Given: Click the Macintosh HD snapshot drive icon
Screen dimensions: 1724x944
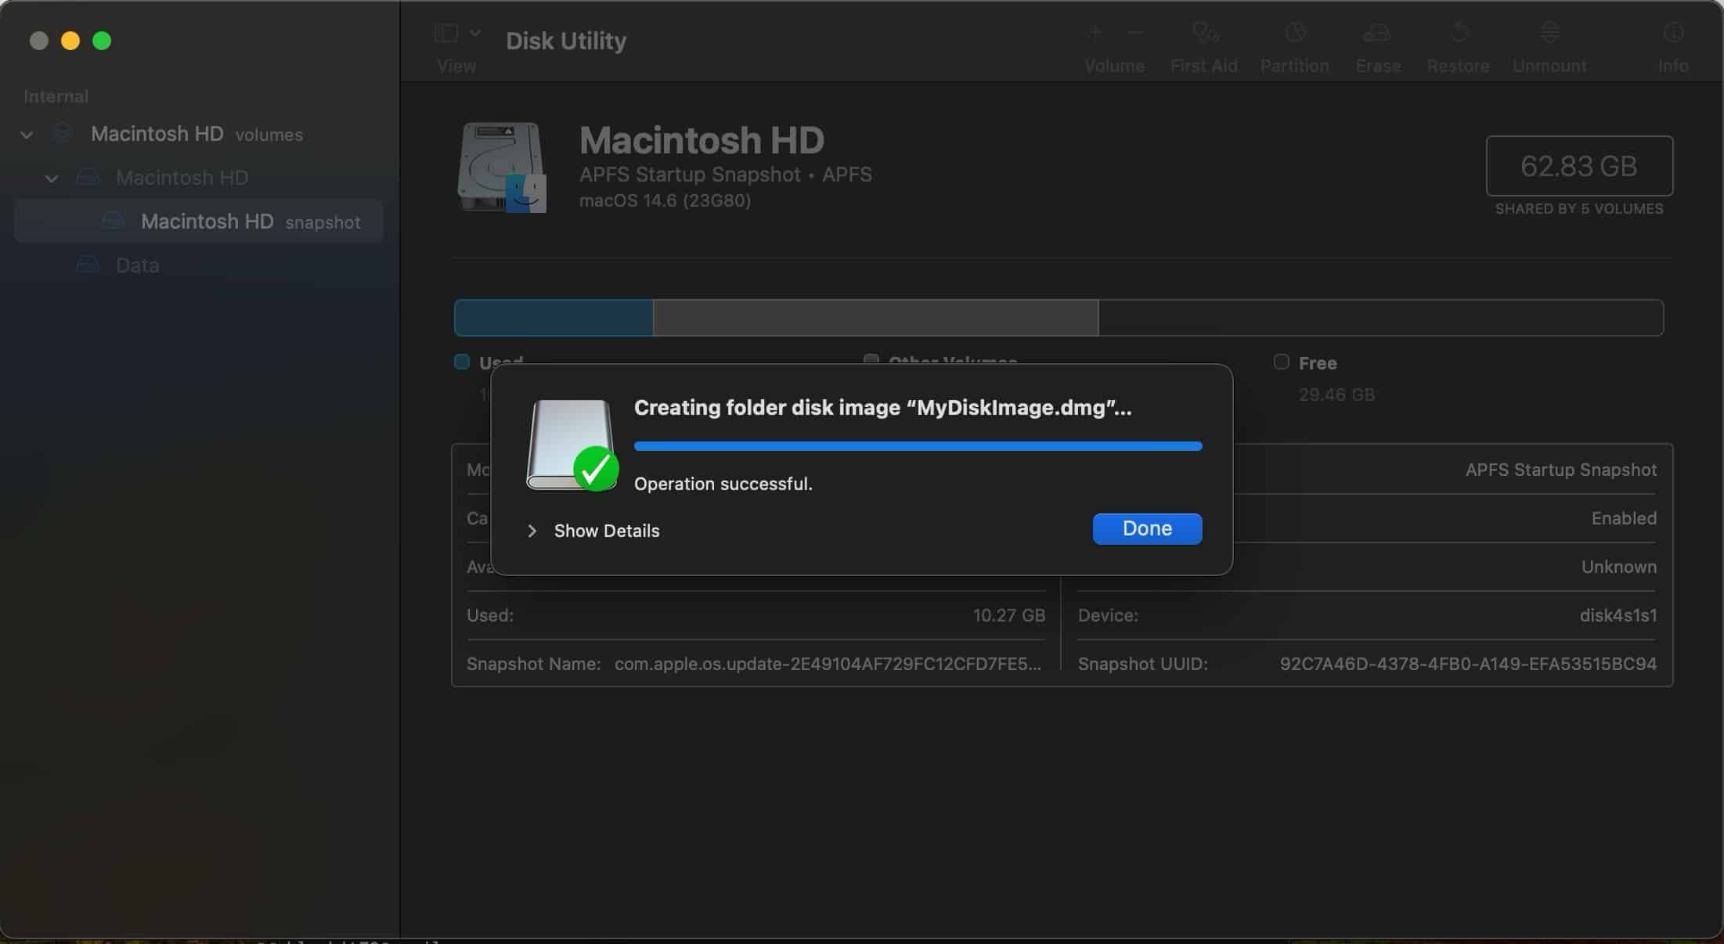Looking at the screenshot, I should tap(114, 221).
